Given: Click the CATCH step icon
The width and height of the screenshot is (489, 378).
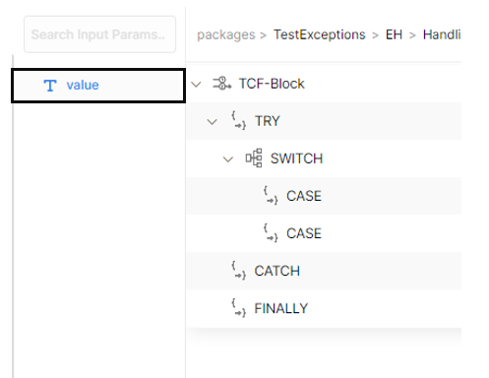Looking at the screenshot, I should click(x=238, y=271).
